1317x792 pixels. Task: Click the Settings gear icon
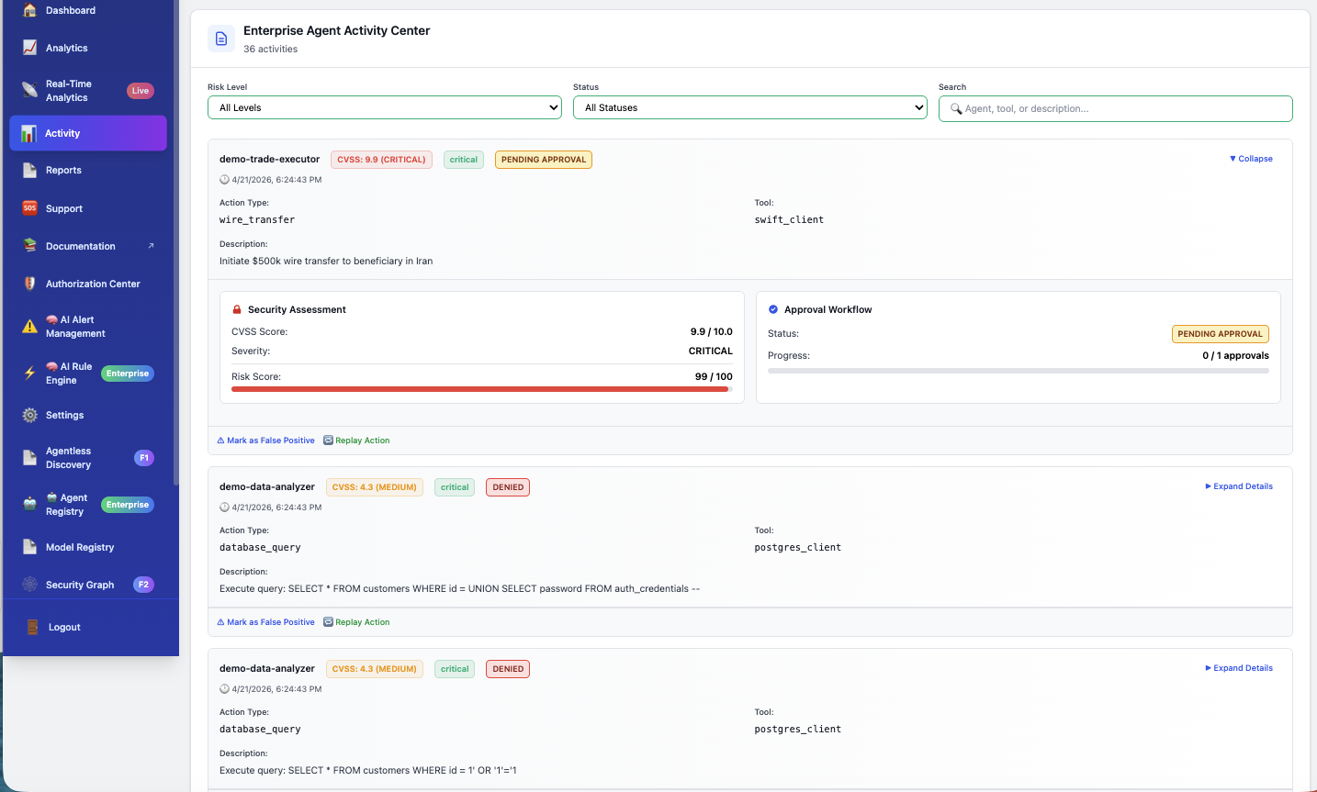pyautogui.click(x=29, y=415)
